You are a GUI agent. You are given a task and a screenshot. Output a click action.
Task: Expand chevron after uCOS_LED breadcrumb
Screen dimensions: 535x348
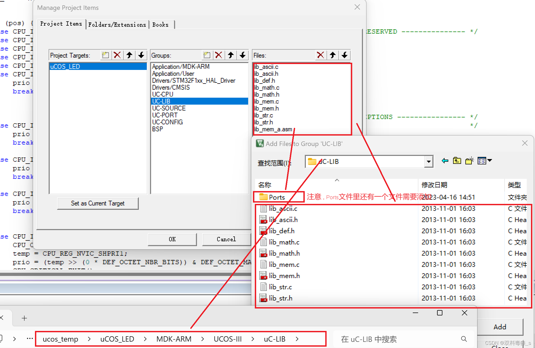tap(145, 339)
